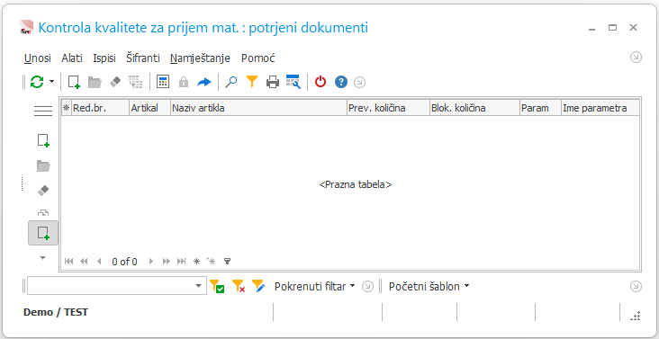Click the 'Demo / TEST' status bar text

tap(56, 312)
